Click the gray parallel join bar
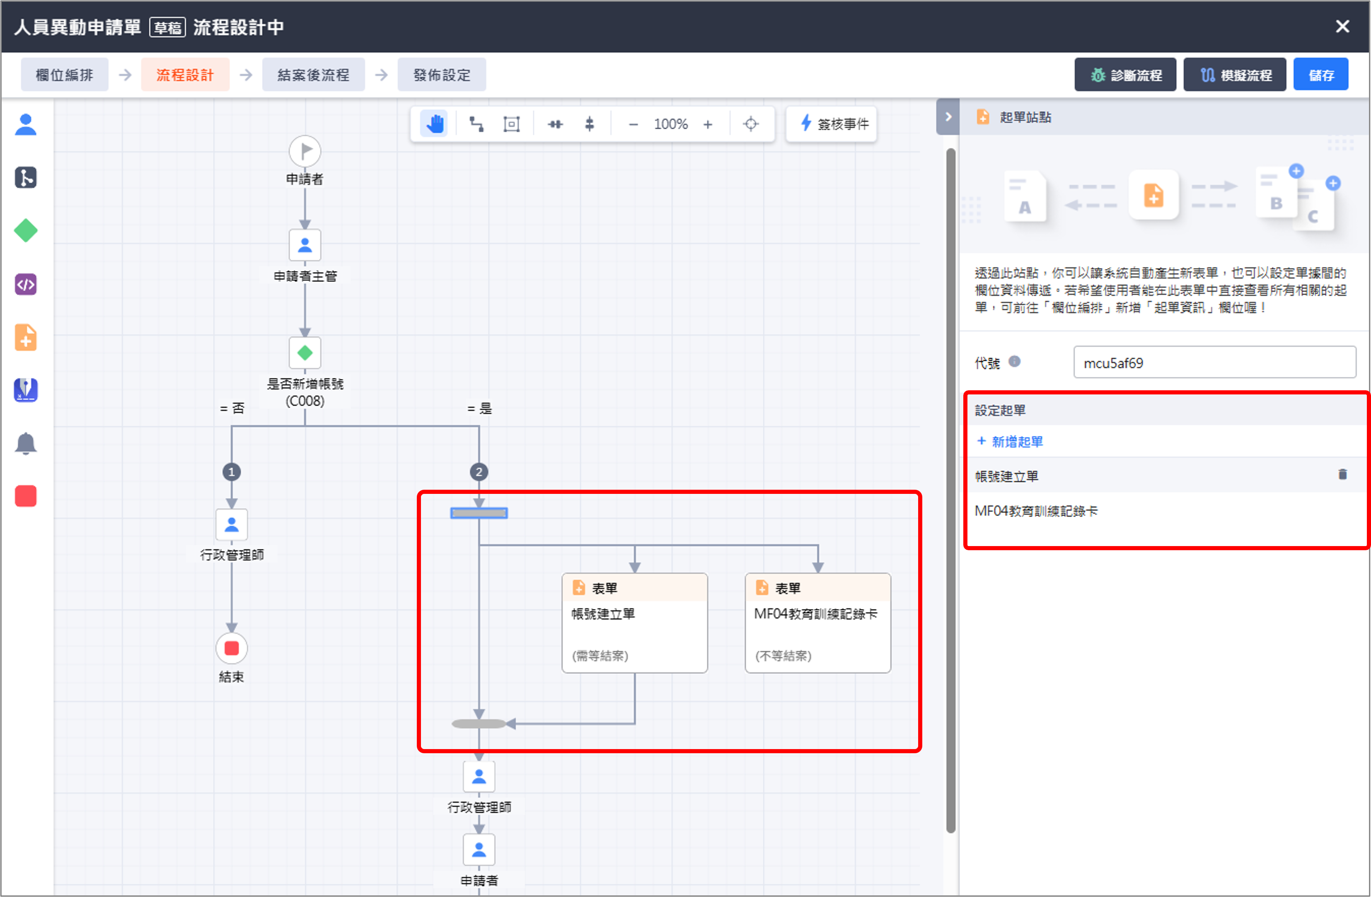 pos(479,724)
